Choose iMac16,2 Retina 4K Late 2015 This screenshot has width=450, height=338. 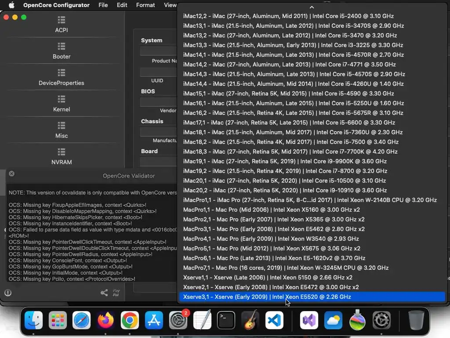312,113
